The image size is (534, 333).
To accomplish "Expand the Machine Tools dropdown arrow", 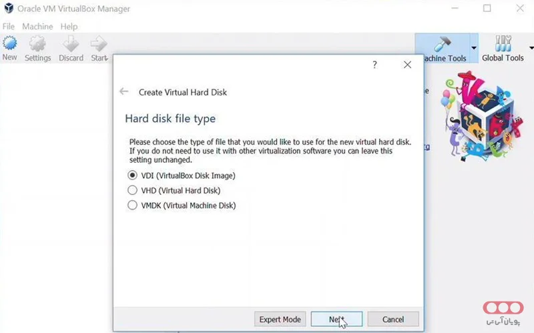I will [x=474, y=48].
